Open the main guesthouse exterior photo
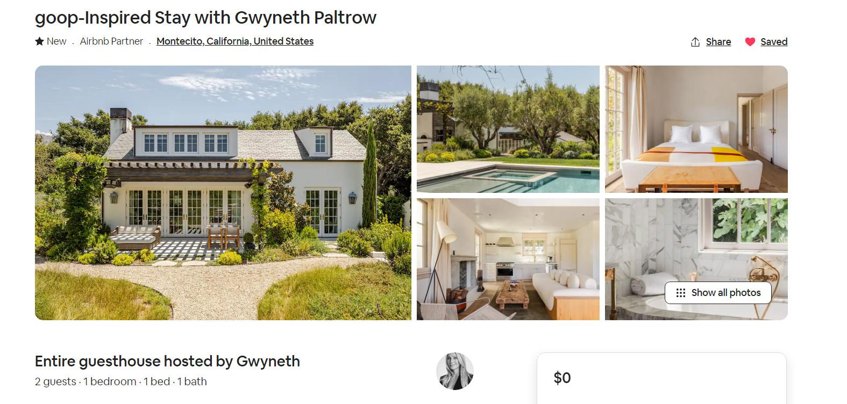This screenshot has height=404, width=847. click(x=223, y=193)
